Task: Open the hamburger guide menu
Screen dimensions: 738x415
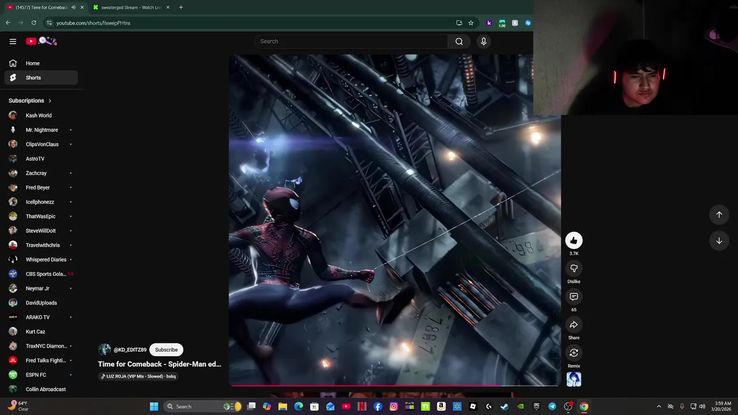Action: (13, 41)
